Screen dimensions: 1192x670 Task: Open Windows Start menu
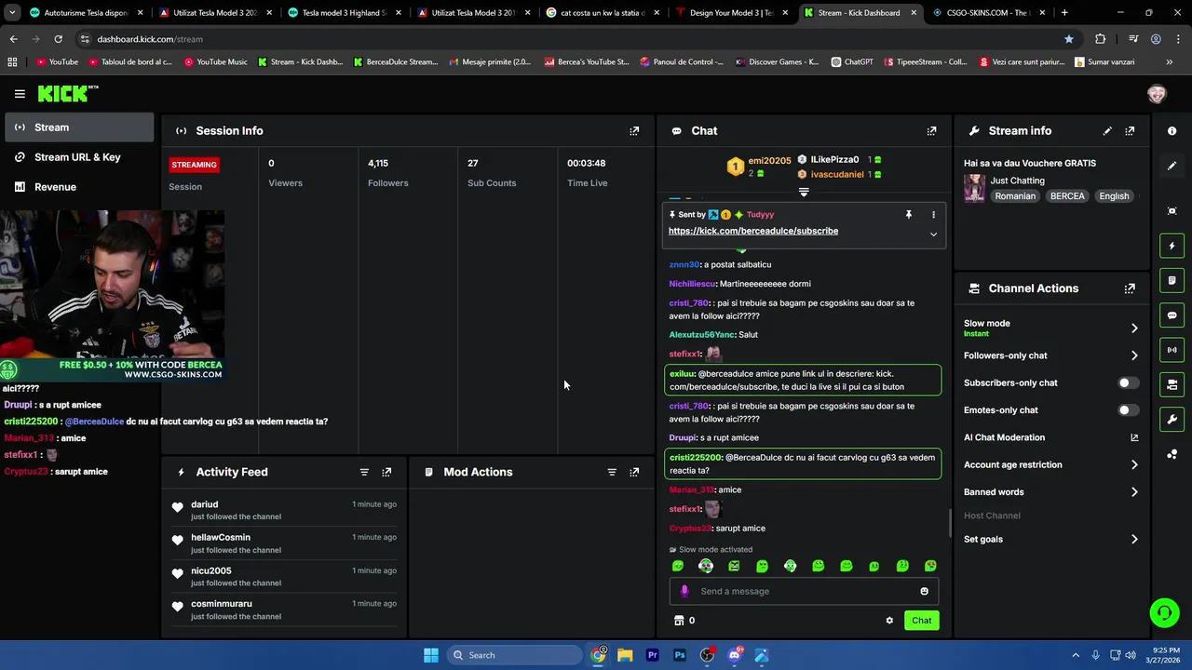point(431,655)
